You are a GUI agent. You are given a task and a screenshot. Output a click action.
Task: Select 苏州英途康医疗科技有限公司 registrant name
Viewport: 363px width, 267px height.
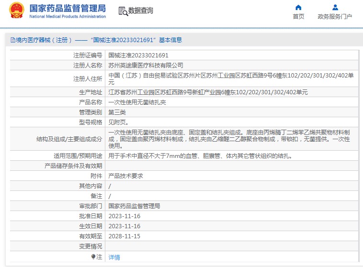(146, 66)
